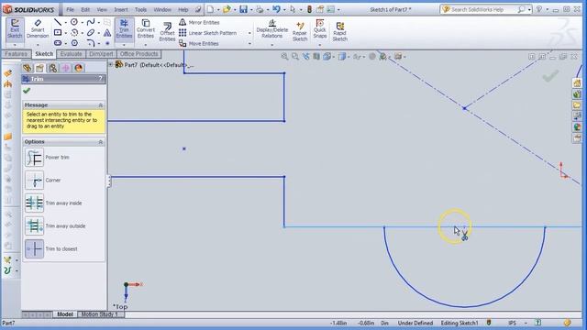This screenshot has width=587, height=330.
Task: Switch to Motion Study 1 tab
Action: point(99,314)
